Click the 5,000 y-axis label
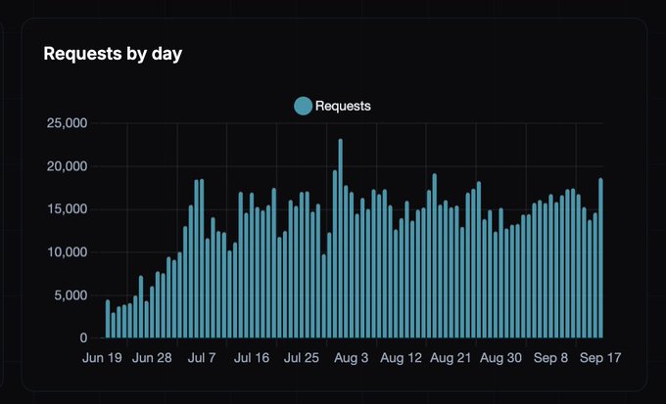This screenshot has height=404, width=666. pyautogui.click(x=71, y=295)
